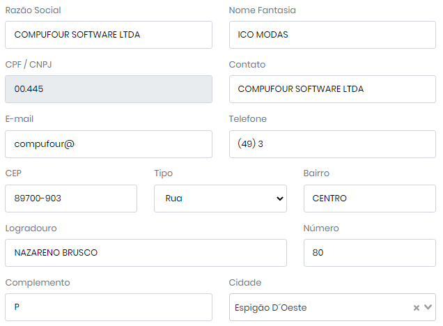The width and height of the screenshot is (443, 326).
Task: Click the Logradouro label text
Action: (31, 228)
